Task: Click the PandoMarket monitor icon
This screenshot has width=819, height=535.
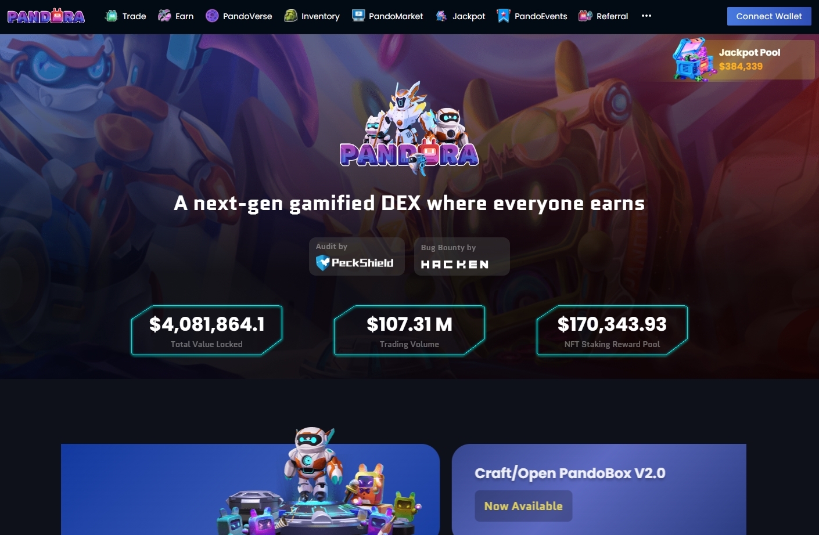Action: coord(358,16)
